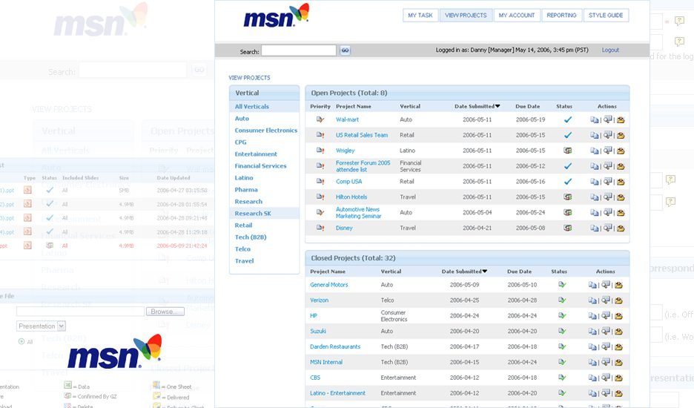This screenshot has height=408, width=694.
Task: Click the files action icon for Suzuki
Action: pos(592,332)
